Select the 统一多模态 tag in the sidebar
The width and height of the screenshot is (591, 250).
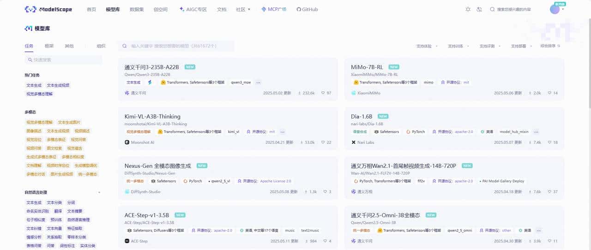coord(88,174)
